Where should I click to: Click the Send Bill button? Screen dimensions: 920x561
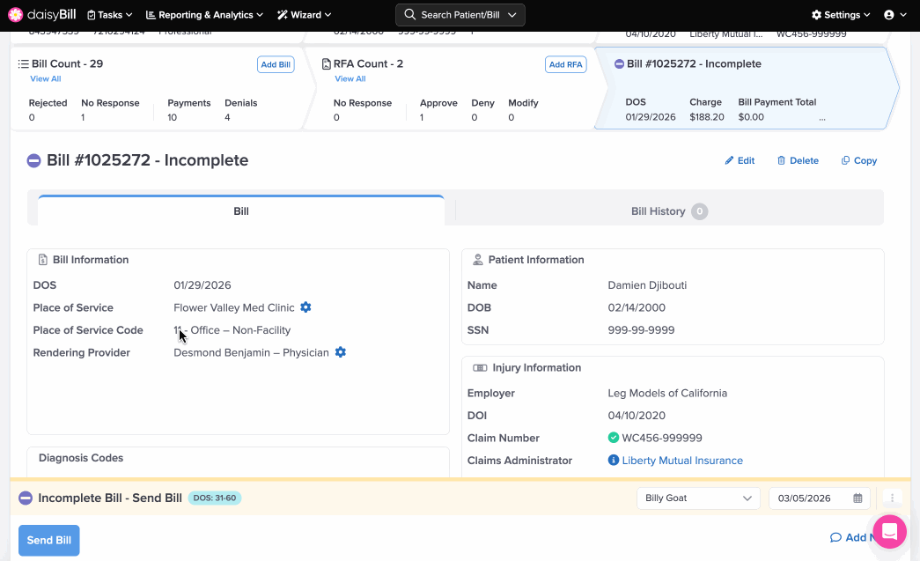point(49,540)
